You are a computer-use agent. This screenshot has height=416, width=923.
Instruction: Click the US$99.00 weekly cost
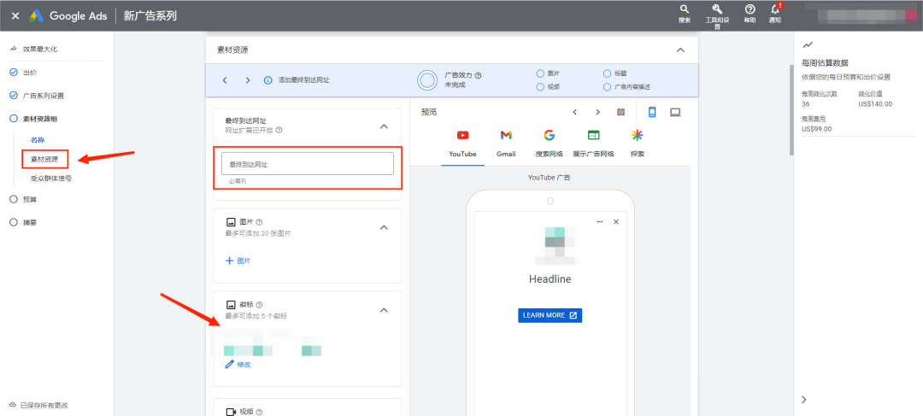[816, 129]
